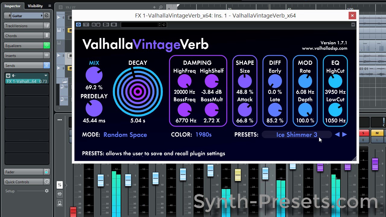Viewport: 386px width, 217px height.
Task: Click the EQ HighCut knob
Action: click(335, 81)
